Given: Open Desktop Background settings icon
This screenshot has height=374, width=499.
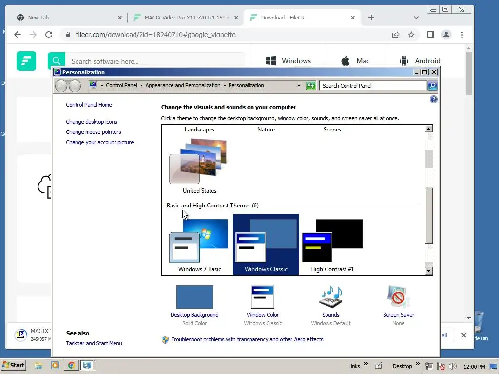Looking at the screenshot, I should [194, 297].
